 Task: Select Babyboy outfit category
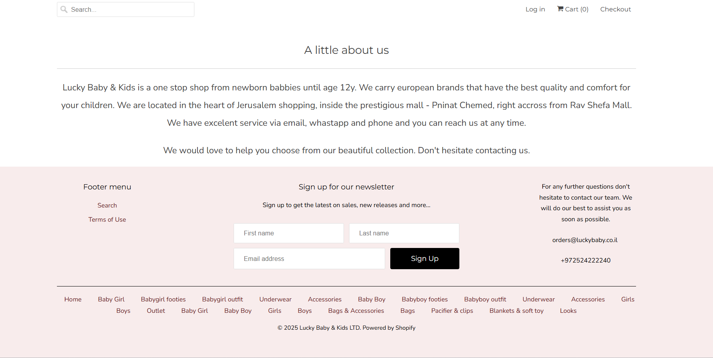point(485,299)
